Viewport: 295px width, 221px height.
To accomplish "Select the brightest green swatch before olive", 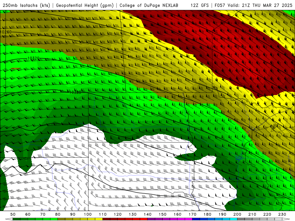I will (54, 219).
